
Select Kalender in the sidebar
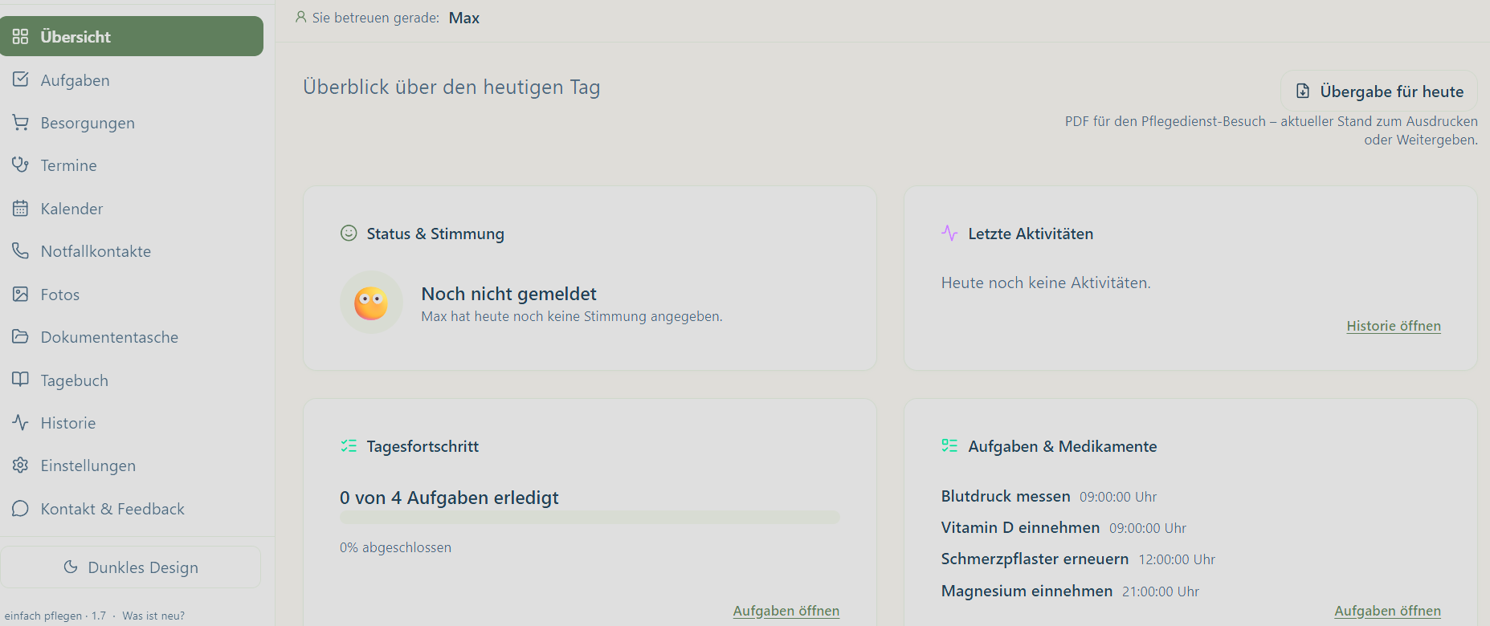point(132,209)
